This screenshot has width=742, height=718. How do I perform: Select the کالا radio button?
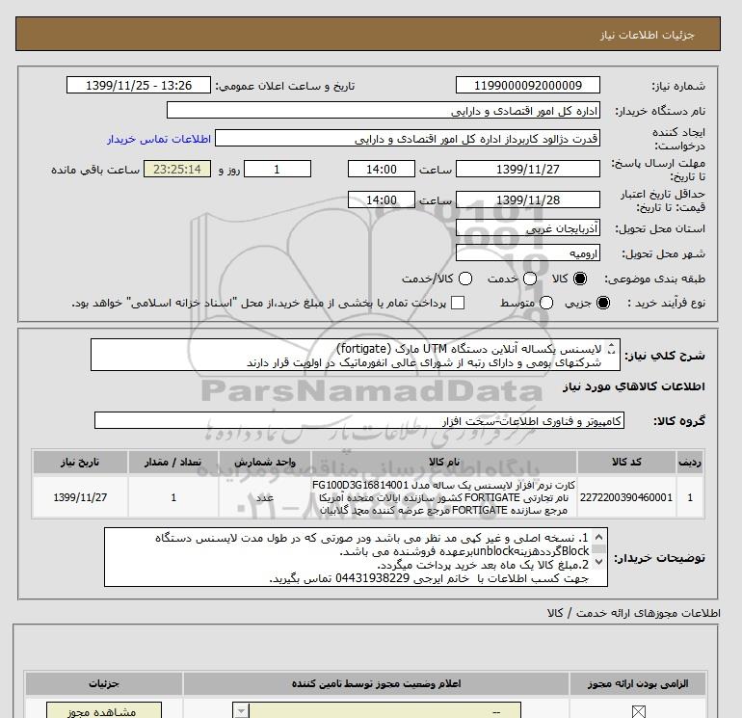[580, 279]
